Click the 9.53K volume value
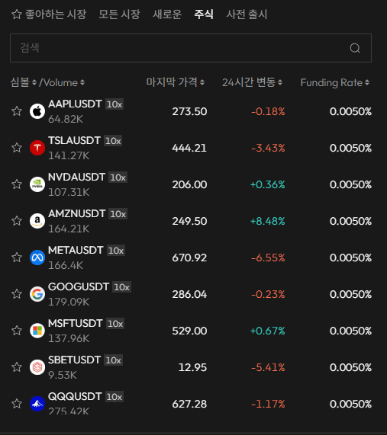Screen dimensions: 387x435 (63, 375)
